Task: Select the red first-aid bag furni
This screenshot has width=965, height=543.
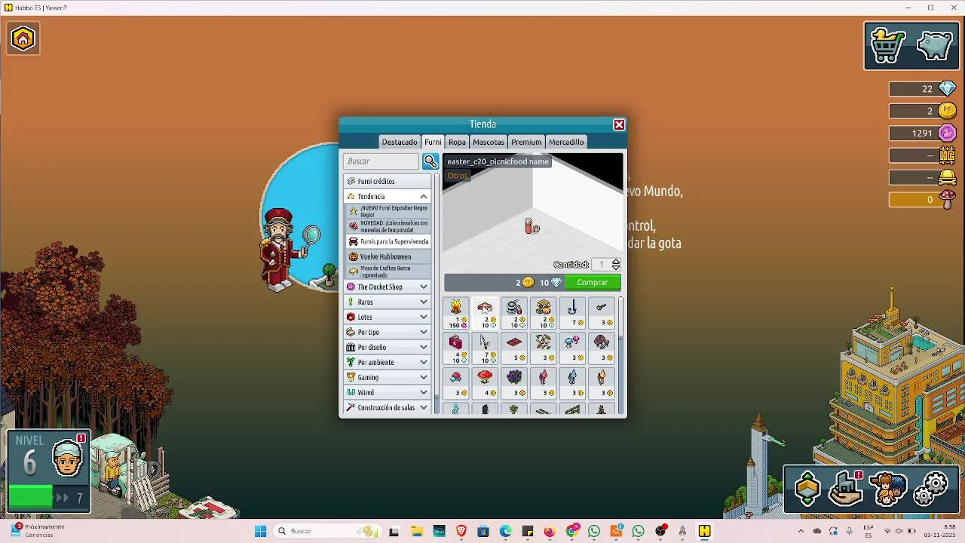Action: [456, 348]
